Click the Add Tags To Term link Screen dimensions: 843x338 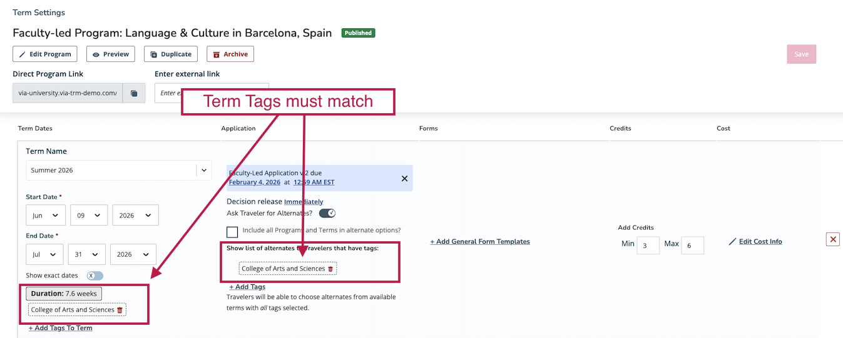(61, 328)
